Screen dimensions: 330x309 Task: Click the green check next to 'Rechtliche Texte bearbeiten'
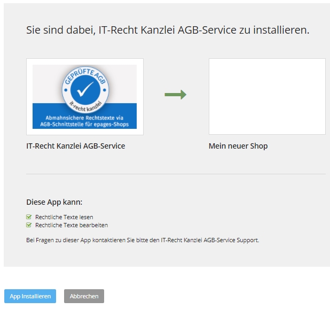coord(29,225)
